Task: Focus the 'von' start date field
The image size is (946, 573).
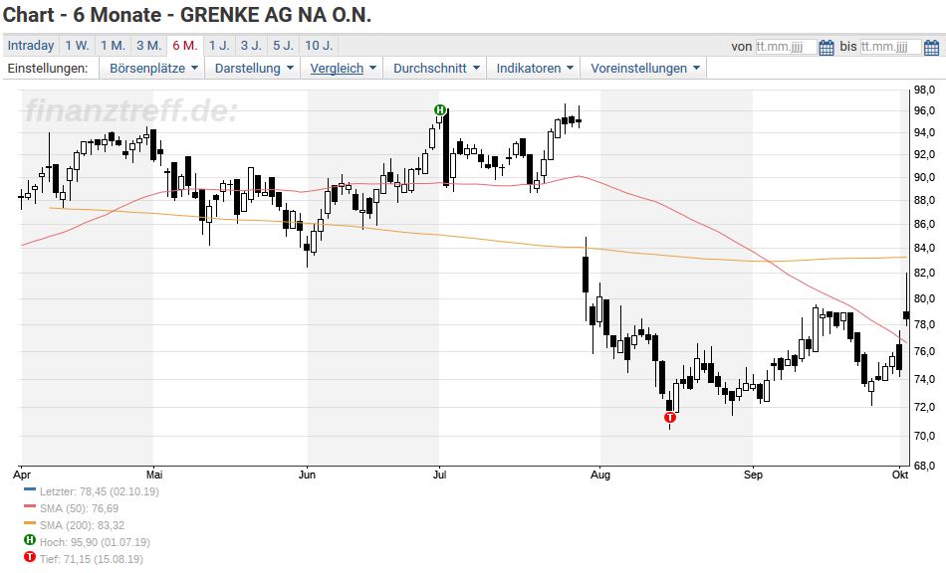Action: tap(786, 47)
